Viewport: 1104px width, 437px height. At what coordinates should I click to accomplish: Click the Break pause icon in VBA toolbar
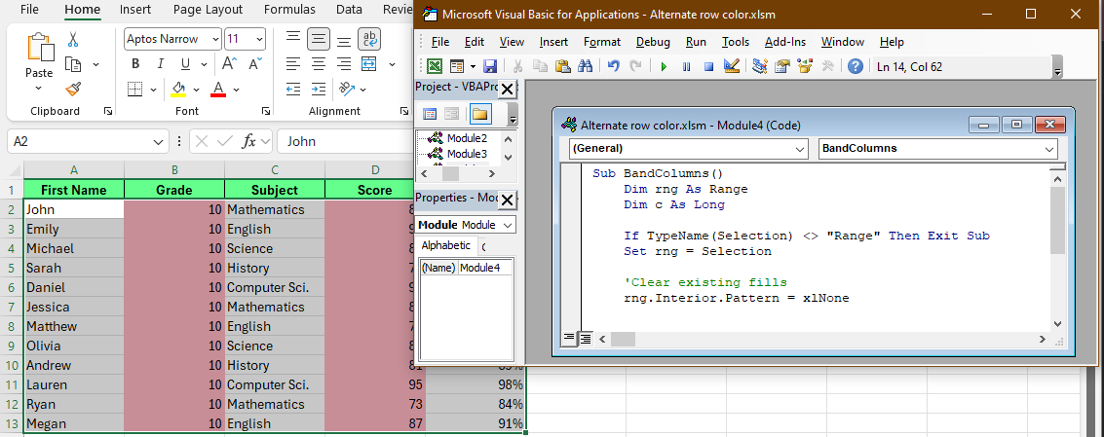pyautogui.click(x=687, y=67)
